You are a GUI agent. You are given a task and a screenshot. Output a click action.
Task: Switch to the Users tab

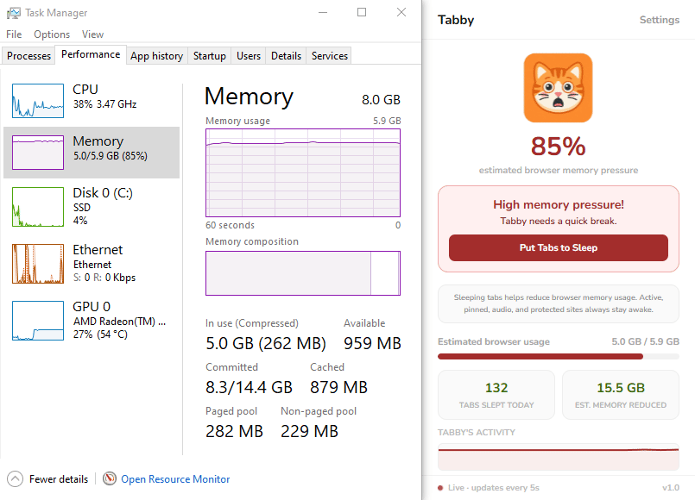pyautogui.click(x=249, y=56)
